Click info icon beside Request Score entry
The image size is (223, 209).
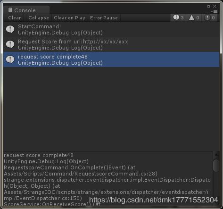[x=10, y=44]
